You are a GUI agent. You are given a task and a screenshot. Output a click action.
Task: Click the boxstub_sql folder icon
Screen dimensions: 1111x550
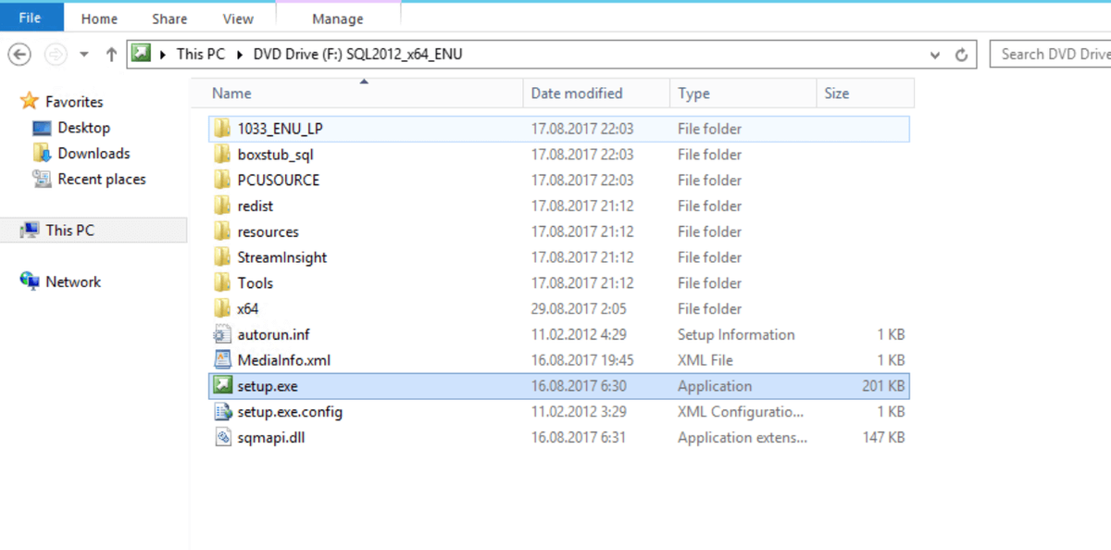(x=222, y=155)
